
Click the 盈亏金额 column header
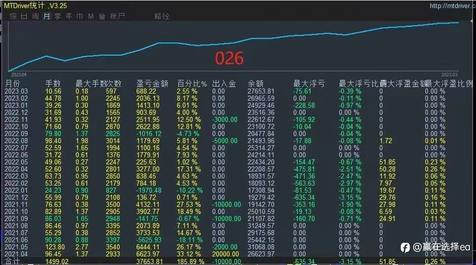[152, 83]
